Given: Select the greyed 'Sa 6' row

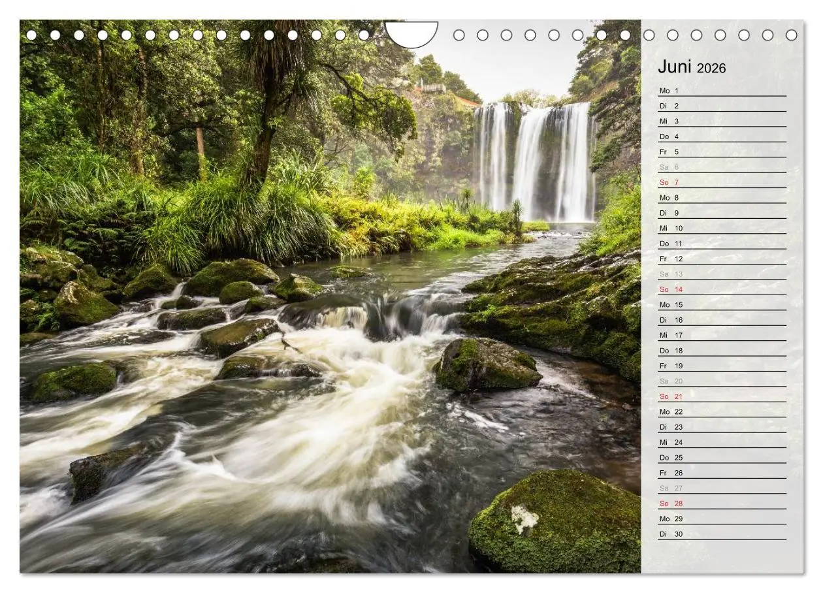Looking at the screenshot, I should point(722,167).
